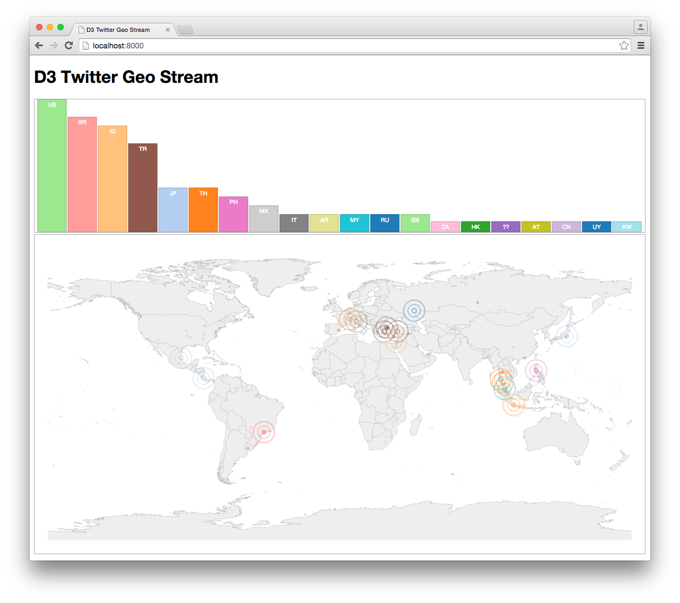680x603 pixels.
Task: Click the macOS green fullscreen window button
Action: (61, 27)
